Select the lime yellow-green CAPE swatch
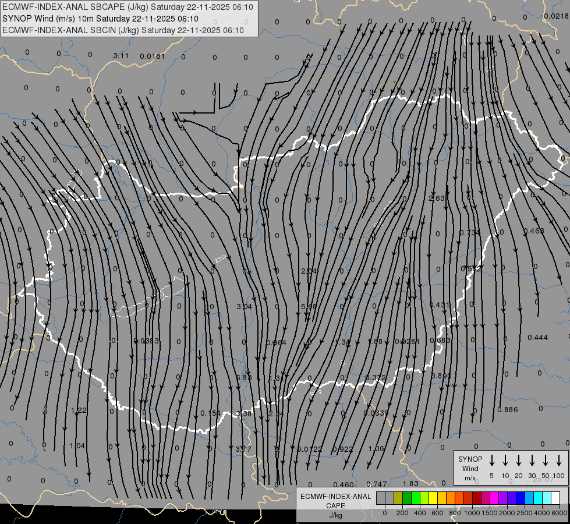This screenshot has width=570, height=524. pos(424,498)
